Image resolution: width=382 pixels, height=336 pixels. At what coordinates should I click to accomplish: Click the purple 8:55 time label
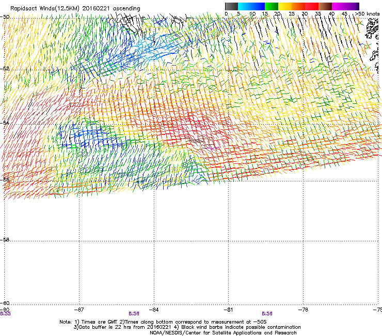tap(5, 314)
